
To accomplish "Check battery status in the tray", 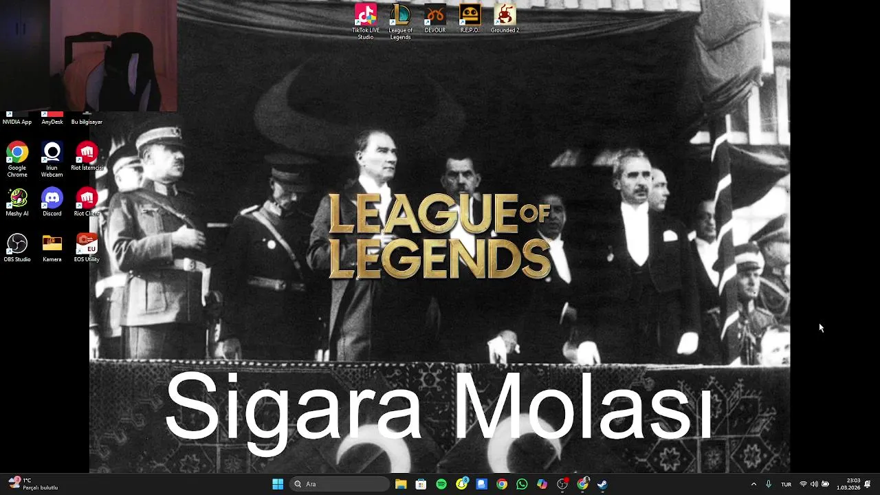I will (x=826, y=484).
